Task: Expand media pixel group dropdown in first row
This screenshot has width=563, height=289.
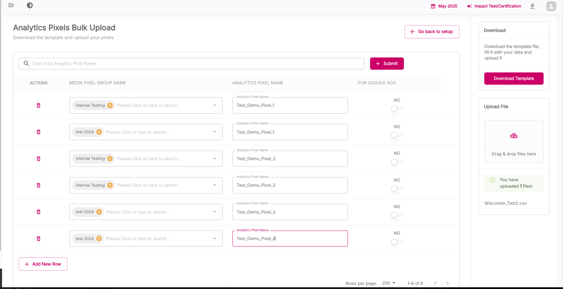Action: [x=214, y=105]
